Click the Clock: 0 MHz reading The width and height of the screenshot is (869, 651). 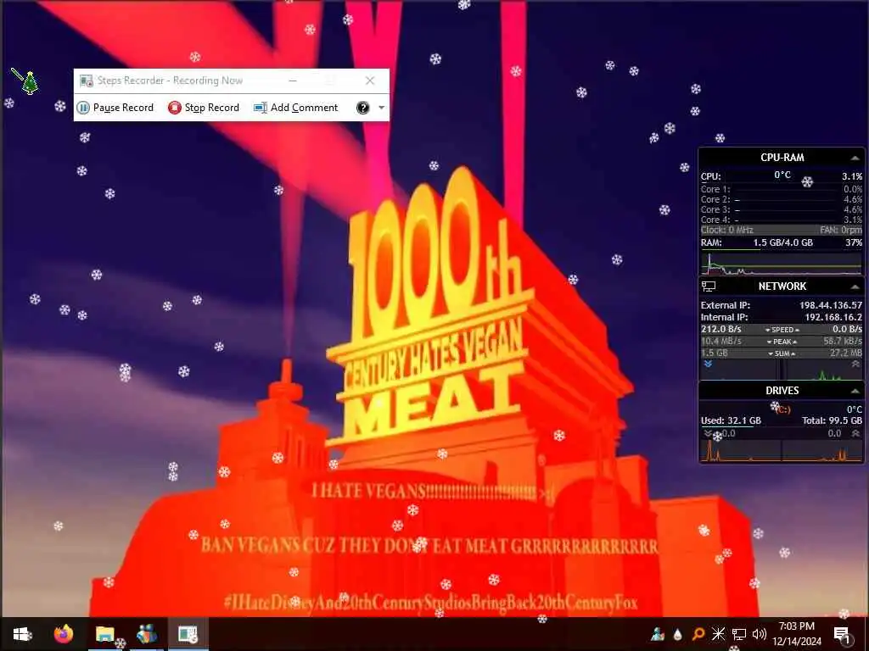[x=726, y=230]
